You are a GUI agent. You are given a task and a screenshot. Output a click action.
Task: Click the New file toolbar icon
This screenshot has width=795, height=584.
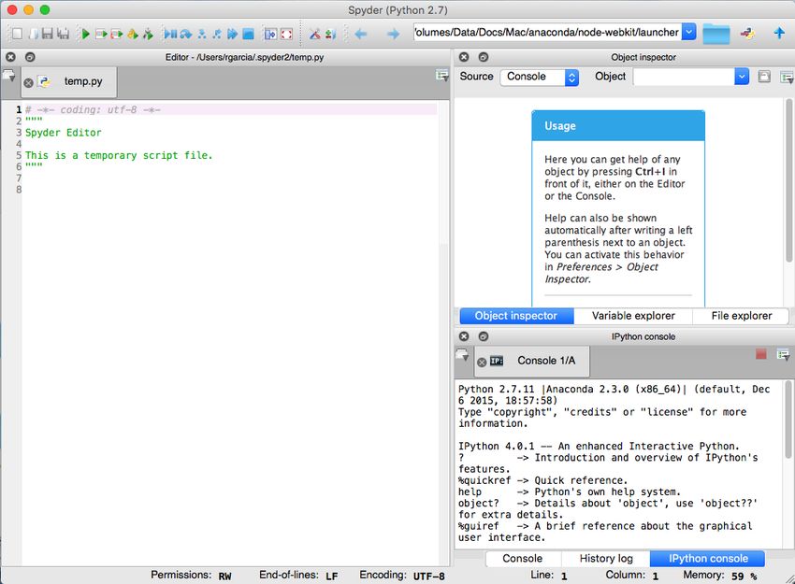point(17,34)
